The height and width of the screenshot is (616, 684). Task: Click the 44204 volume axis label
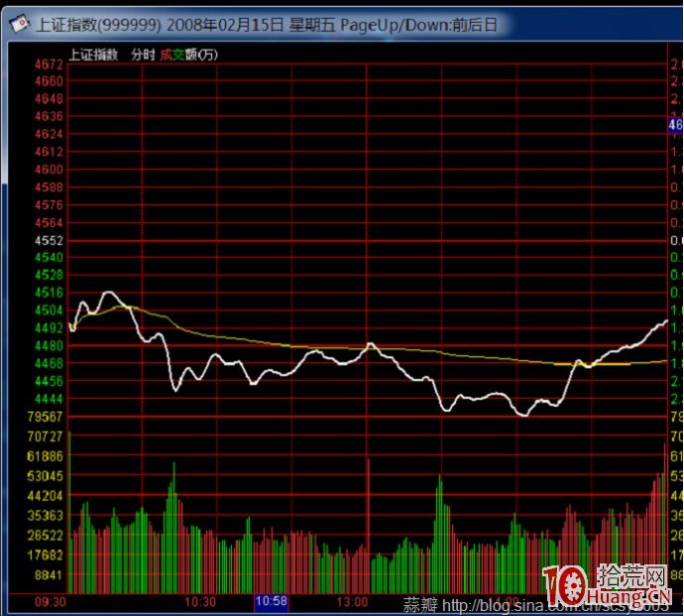45,496
